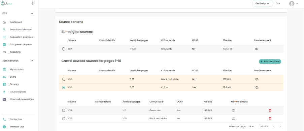Select the Greyscale 1-12 source radio
This screenshot has height=131, width=304.
(64, 110)
